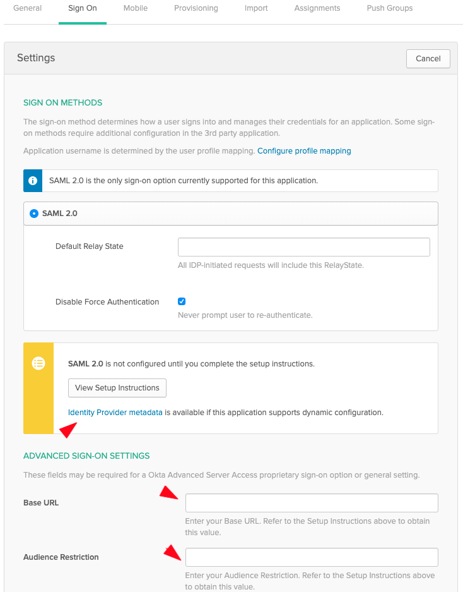
Task: Select the SAML 2.0 radio button
Action: pos(34,214)
